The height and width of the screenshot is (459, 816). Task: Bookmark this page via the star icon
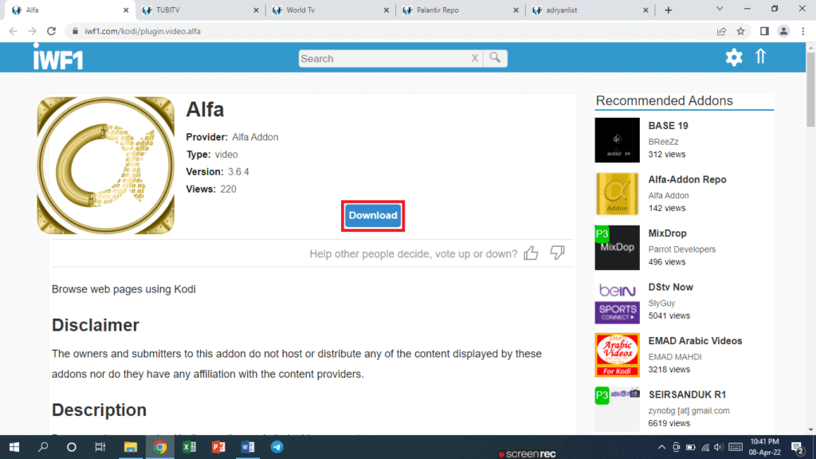click(741, 29)
